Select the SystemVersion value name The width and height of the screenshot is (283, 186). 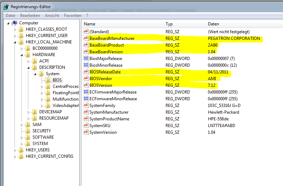(x=103, y=132)
